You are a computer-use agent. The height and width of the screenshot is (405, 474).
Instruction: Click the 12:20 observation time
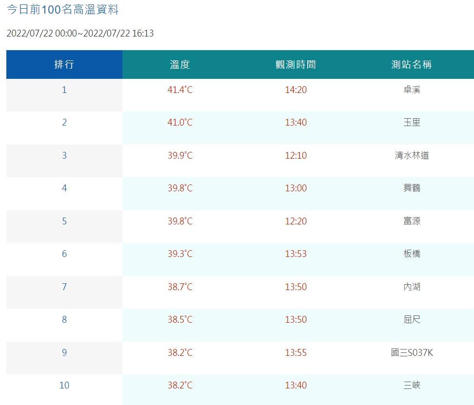[x=296, y=221]
